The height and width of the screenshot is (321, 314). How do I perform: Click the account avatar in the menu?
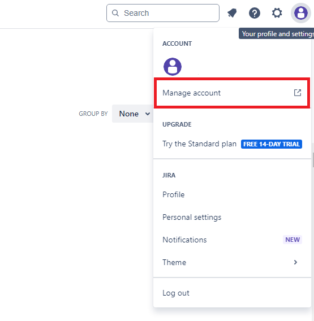pyautogui.click(x=173, y=67)
